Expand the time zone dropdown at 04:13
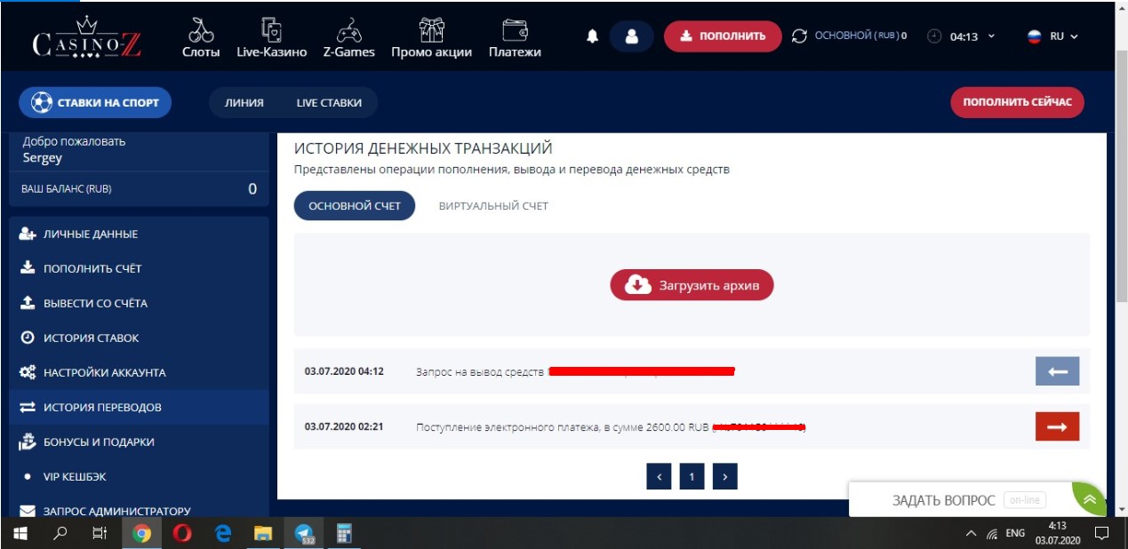1128x549 pixels. click(x=991, y=37)
